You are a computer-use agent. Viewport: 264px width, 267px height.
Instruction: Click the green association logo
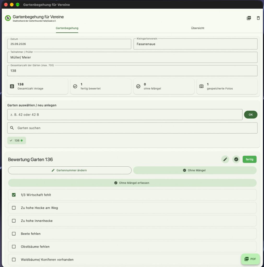(x=8, y=18)
